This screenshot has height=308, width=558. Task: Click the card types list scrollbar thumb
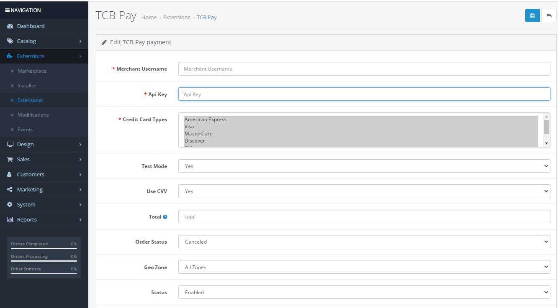click(546, 127)
